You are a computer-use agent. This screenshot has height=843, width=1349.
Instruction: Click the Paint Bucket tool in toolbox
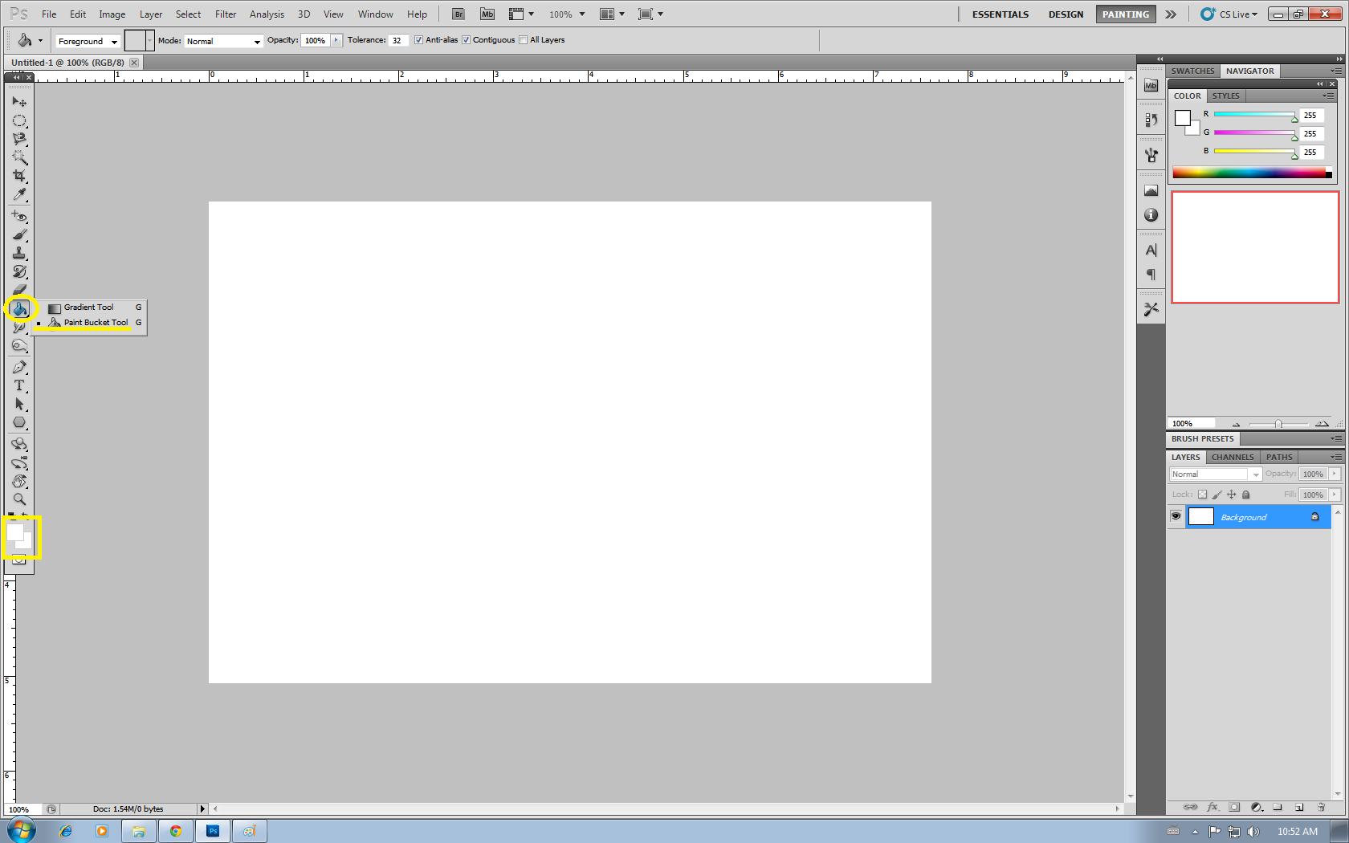pyautogui.click(x=20, y=308)
